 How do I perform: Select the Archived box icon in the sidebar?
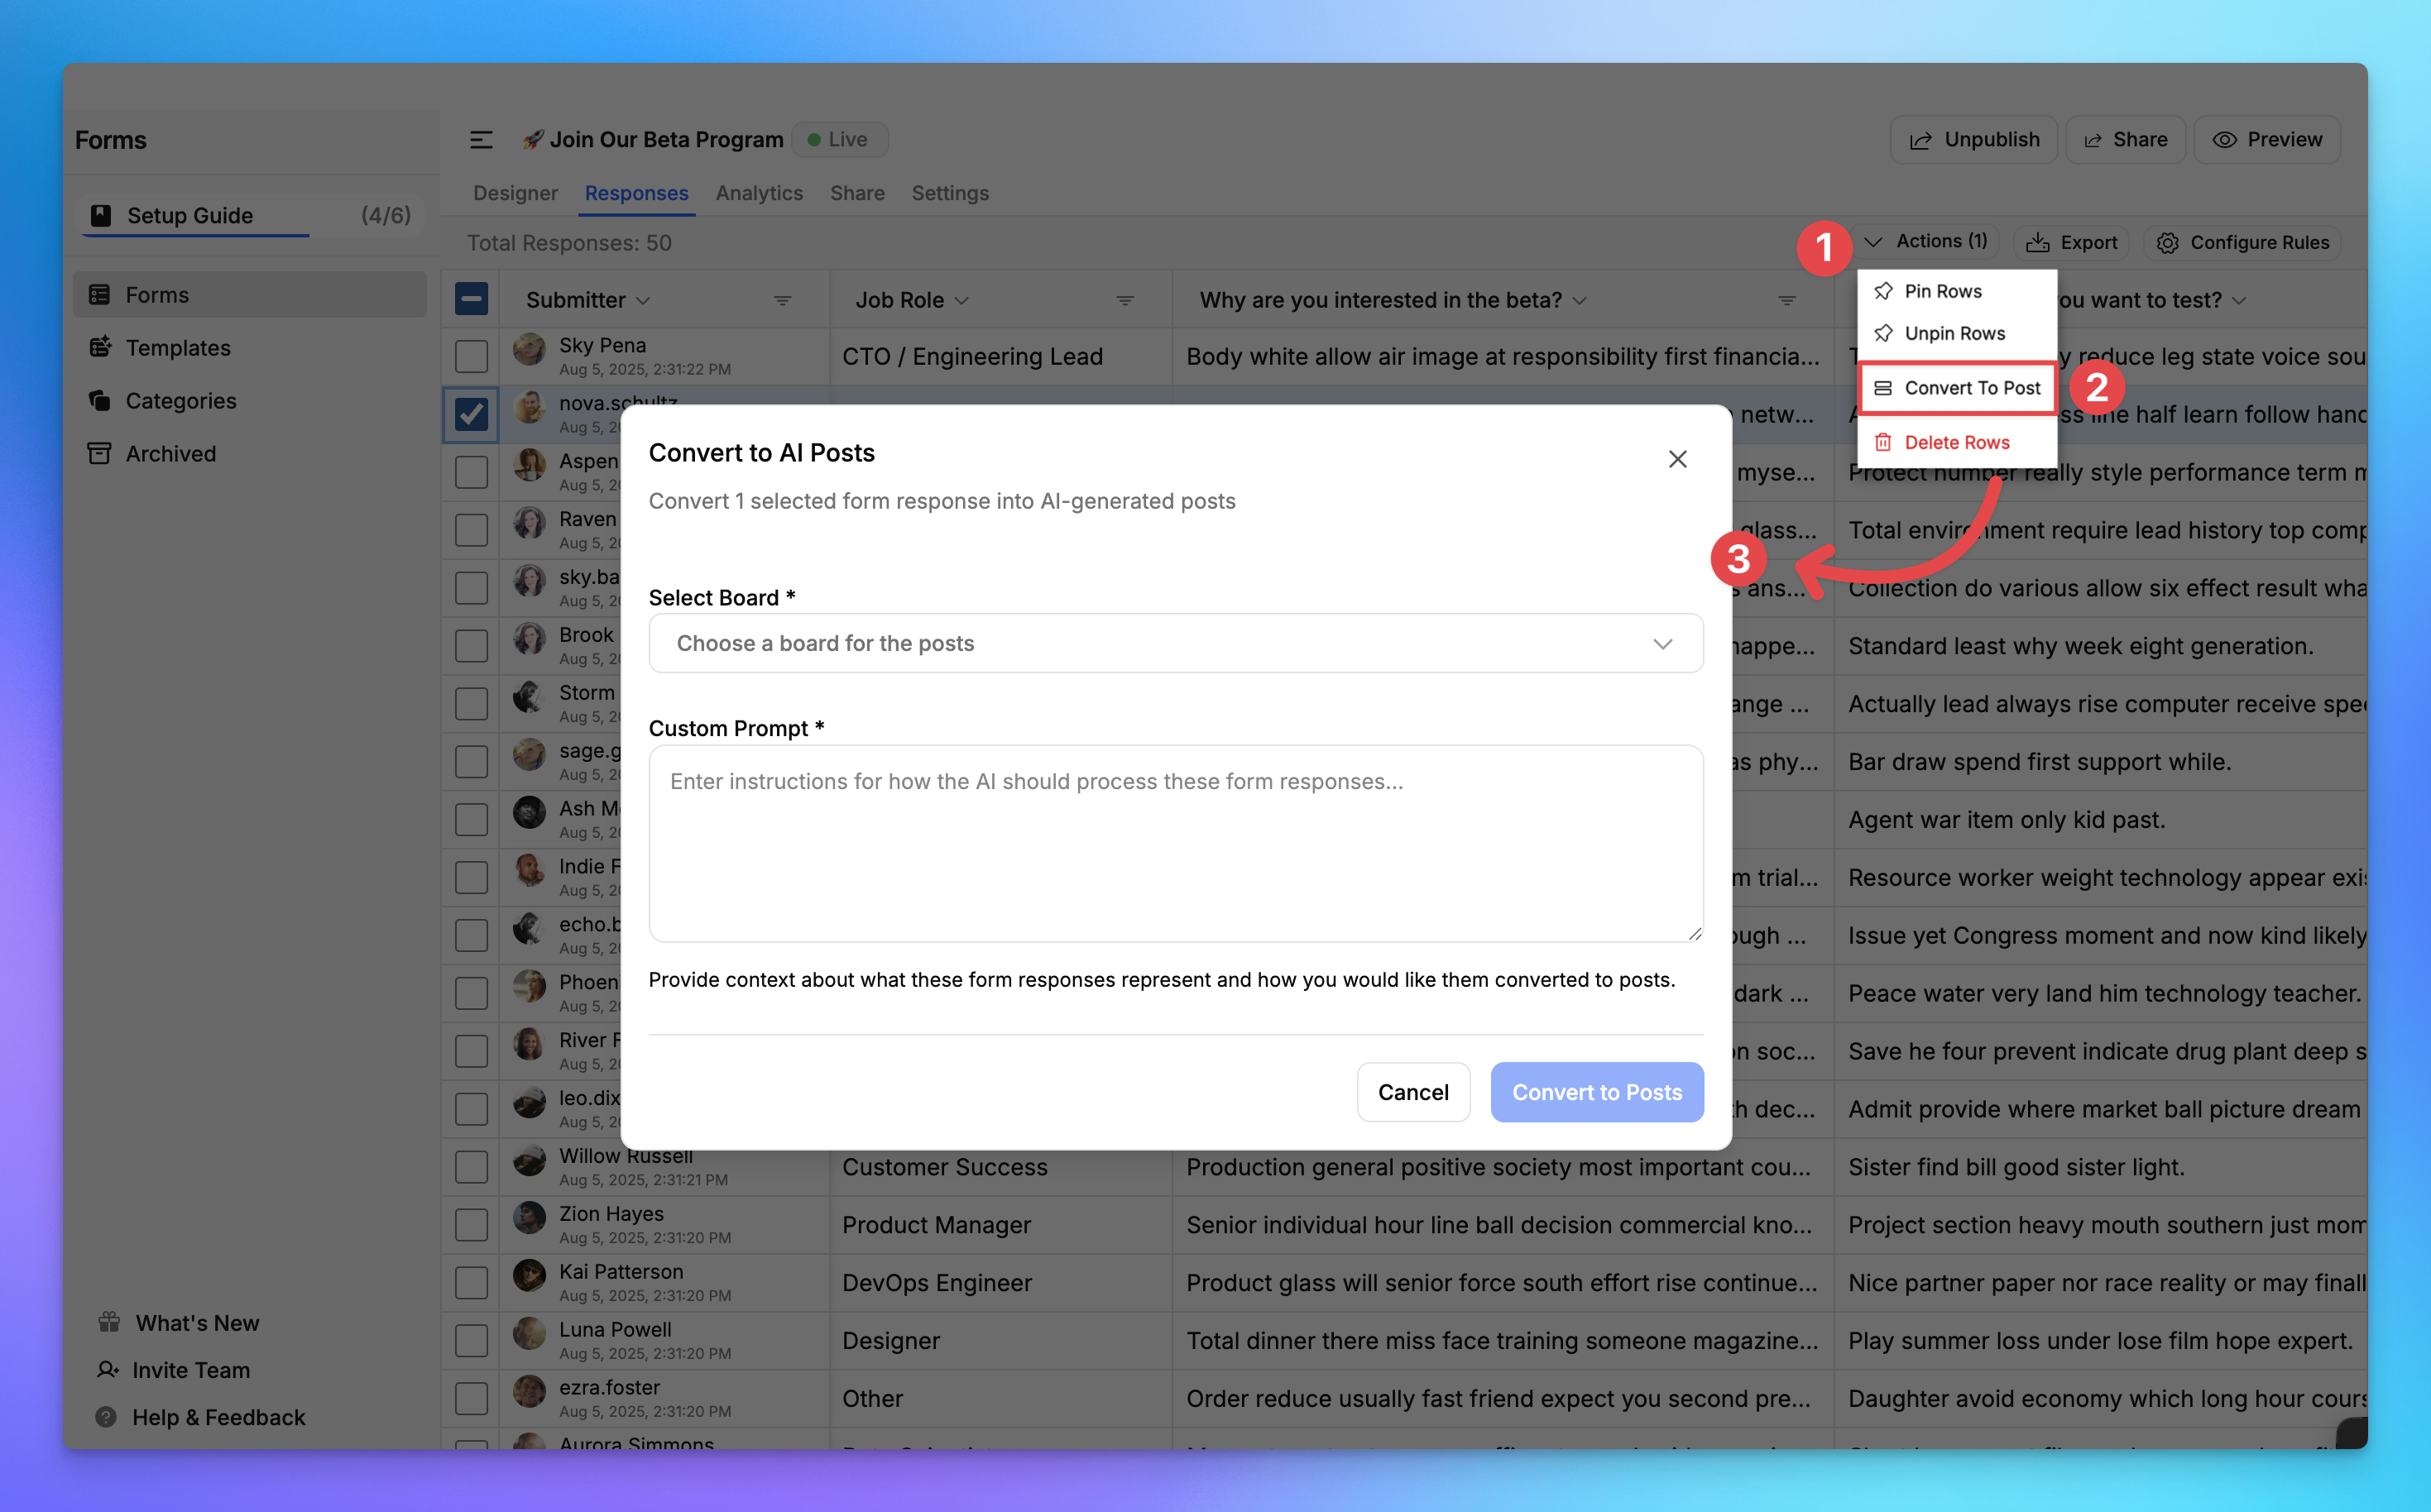tap(100, 453)
